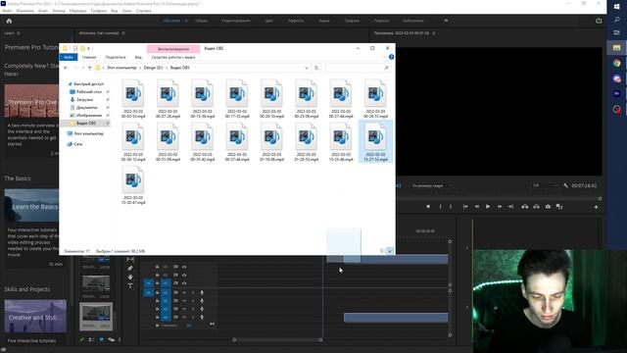The width and height of the screenshot is (627, 353).
Task: Expand Explorer address bar history dropdown
Action: [x=307, y=68]
